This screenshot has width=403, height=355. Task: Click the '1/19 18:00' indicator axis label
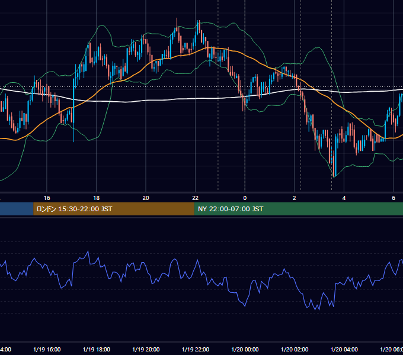[x=97, y=350]
